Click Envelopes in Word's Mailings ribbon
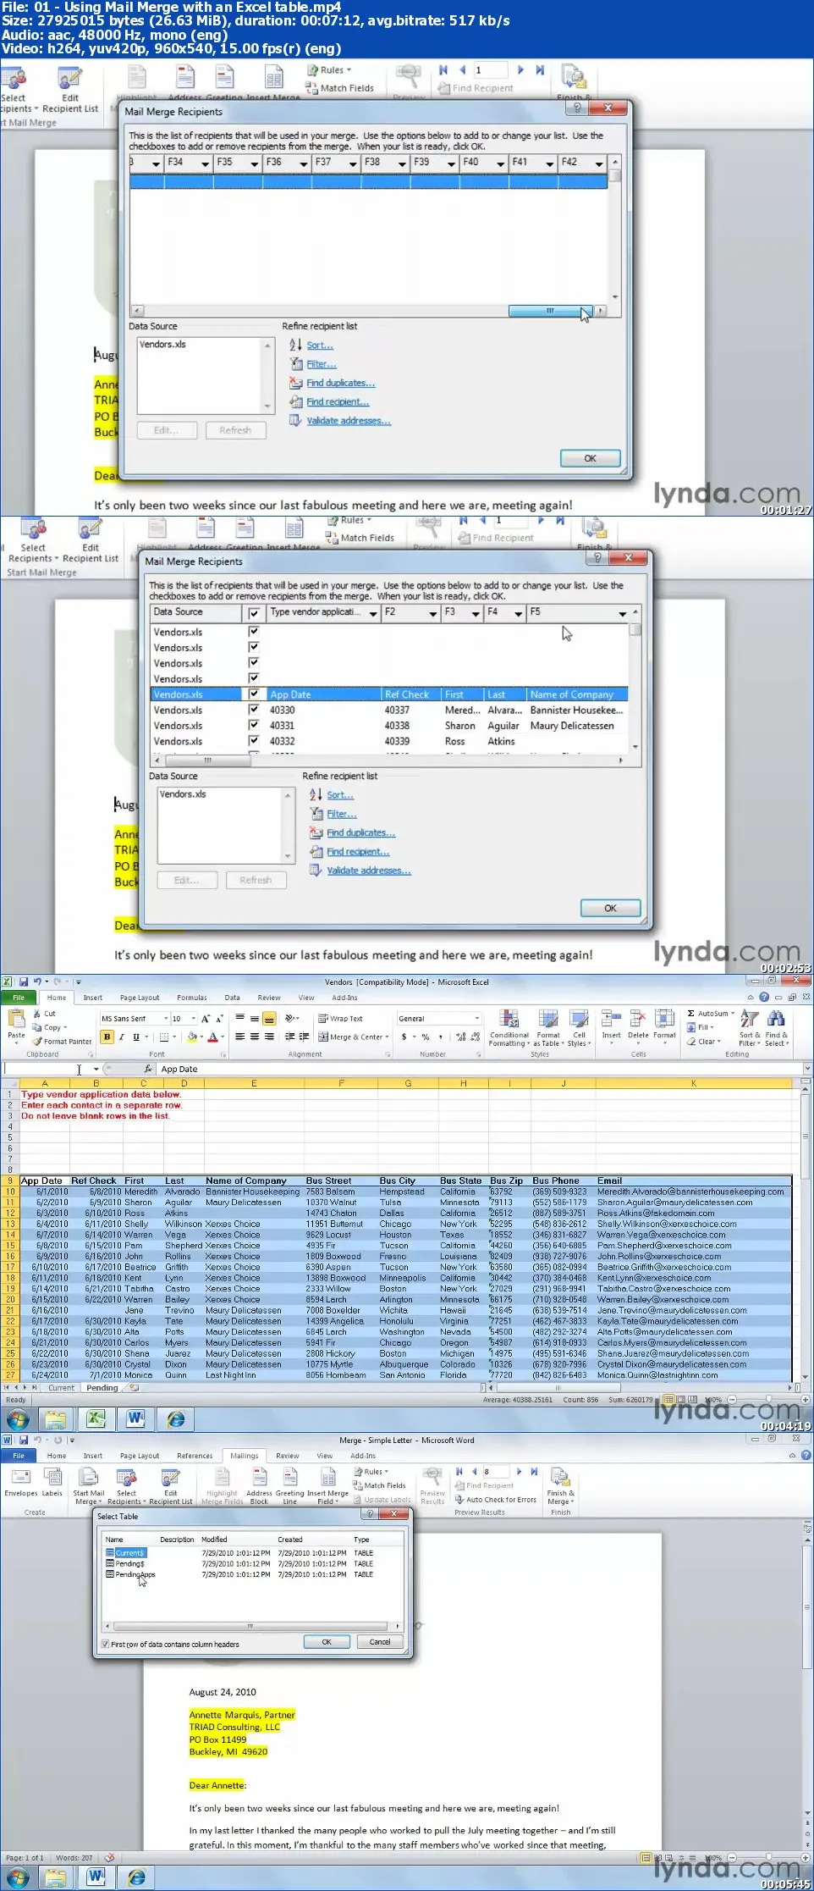 [x=20, y=1482]
